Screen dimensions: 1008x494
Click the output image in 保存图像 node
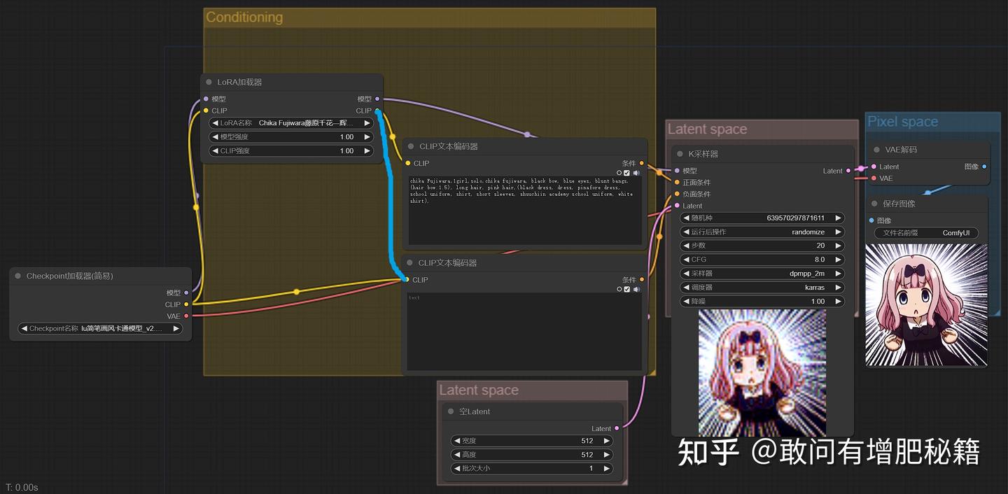[926, 305]
